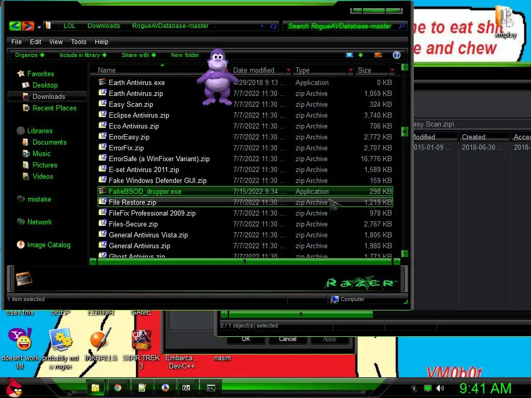The width and height of the screenshot is (531, 398).
Task: Select Eclipse Antivirus.zip
Action: (x=139, y=115)
